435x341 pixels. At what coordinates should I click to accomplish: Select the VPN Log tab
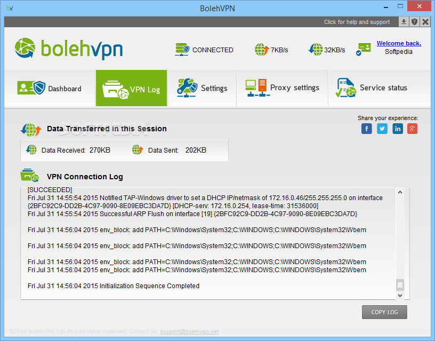tap(132, 88)
